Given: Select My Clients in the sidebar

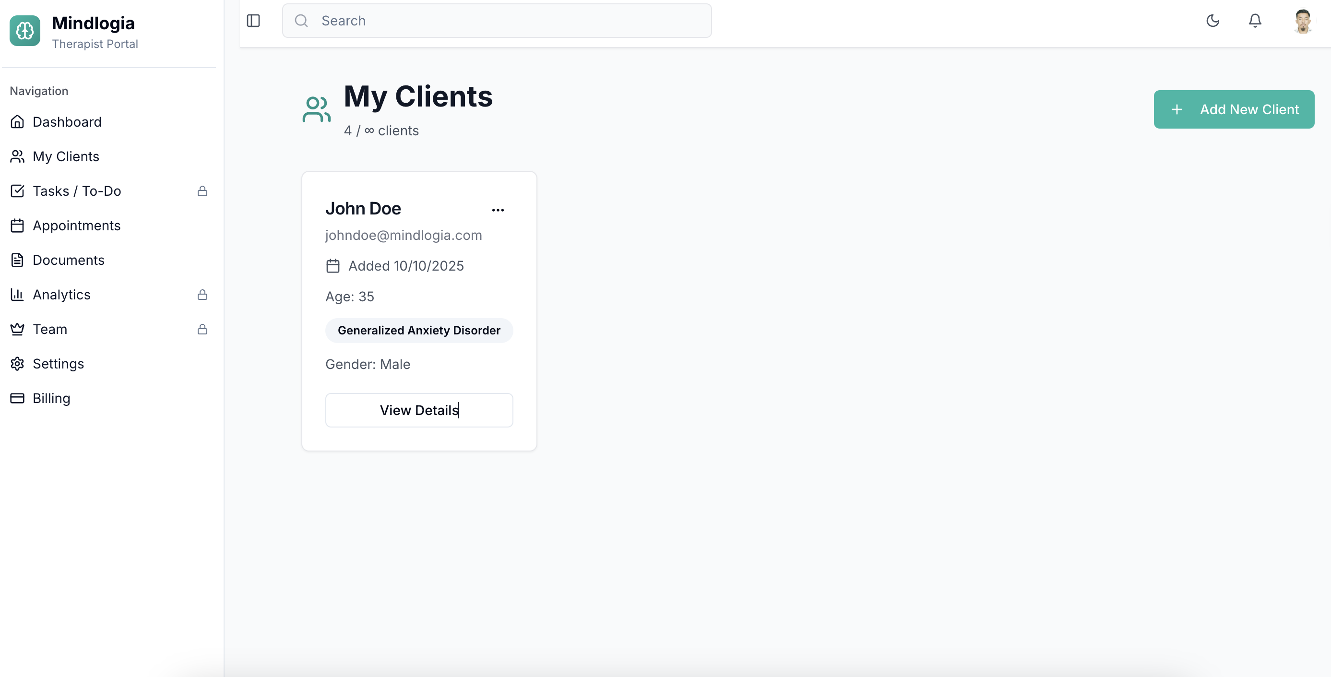Looking at the screenshot, I should (66, 156).
